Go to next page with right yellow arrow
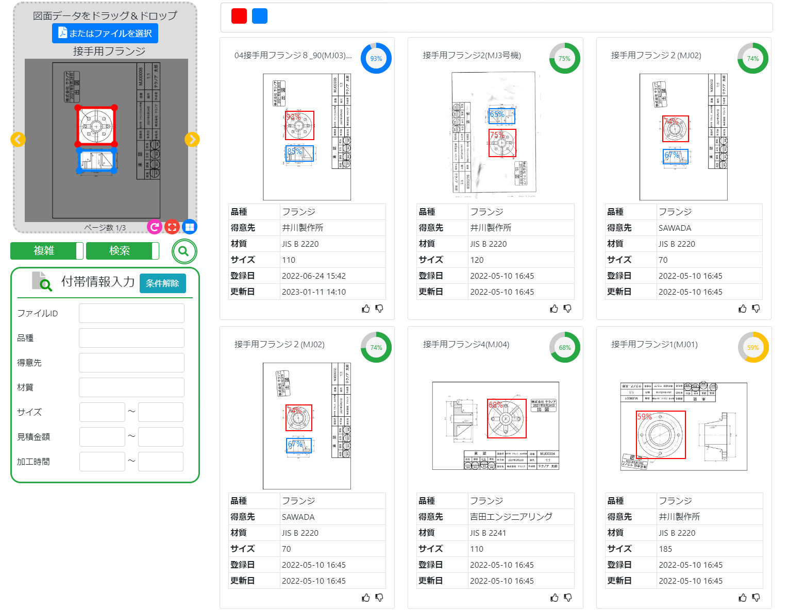Viewport: 789px width, 611px height. [x=192, y=140]
